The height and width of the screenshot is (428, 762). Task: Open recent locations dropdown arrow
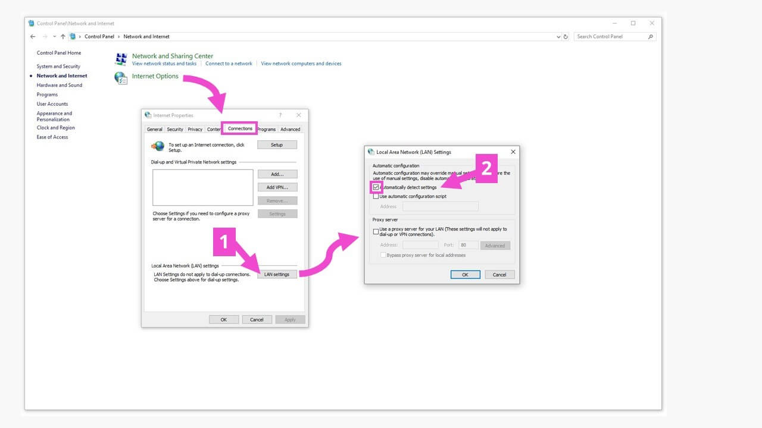click(x=54, y=36)
